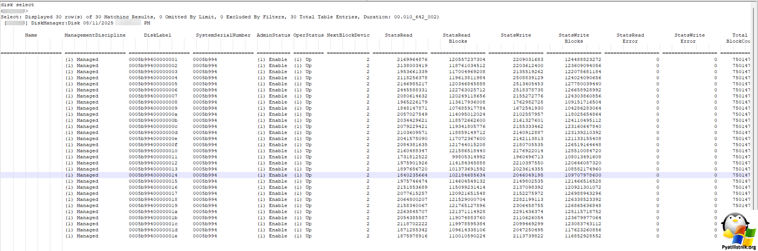758x251 pixels.
Task: Click disk label 0005b99400000008
Action: (x=153, y=102)
